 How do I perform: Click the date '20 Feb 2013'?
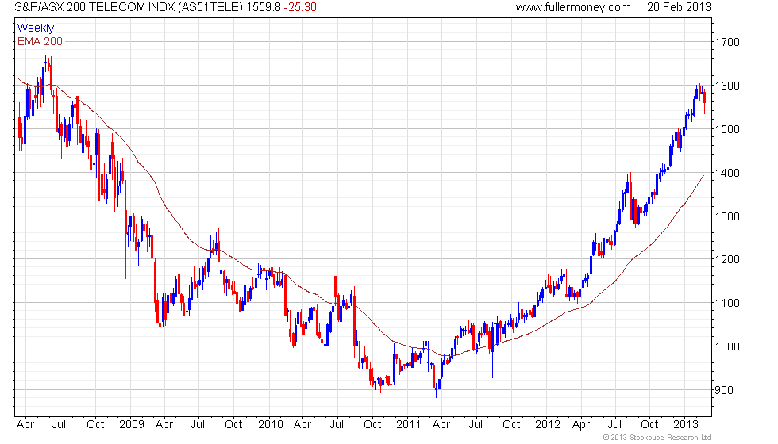click(679, 7)
